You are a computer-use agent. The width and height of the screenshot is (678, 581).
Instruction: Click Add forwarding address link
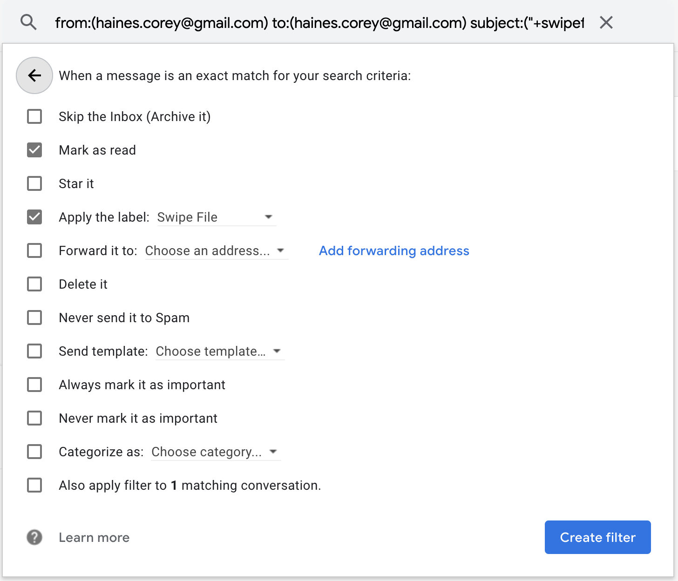(393, 250)
